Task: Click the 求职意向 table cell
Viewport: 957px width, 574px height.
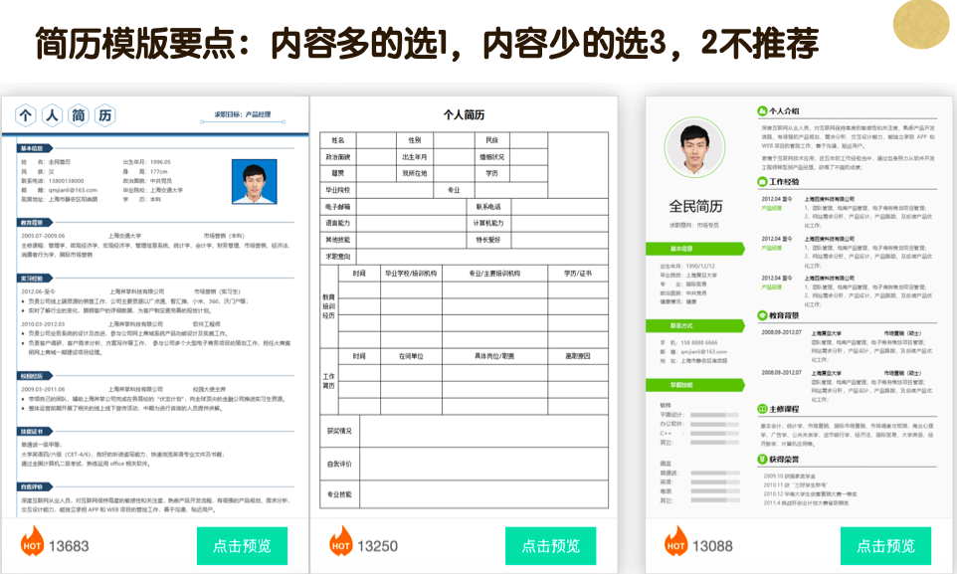Action: click(x=338, y=257)
